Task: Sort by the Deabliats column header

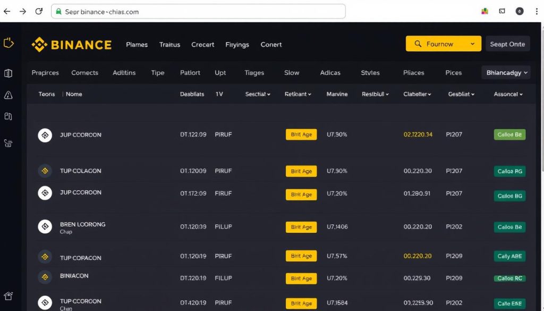Action: (x=192, y=94)
